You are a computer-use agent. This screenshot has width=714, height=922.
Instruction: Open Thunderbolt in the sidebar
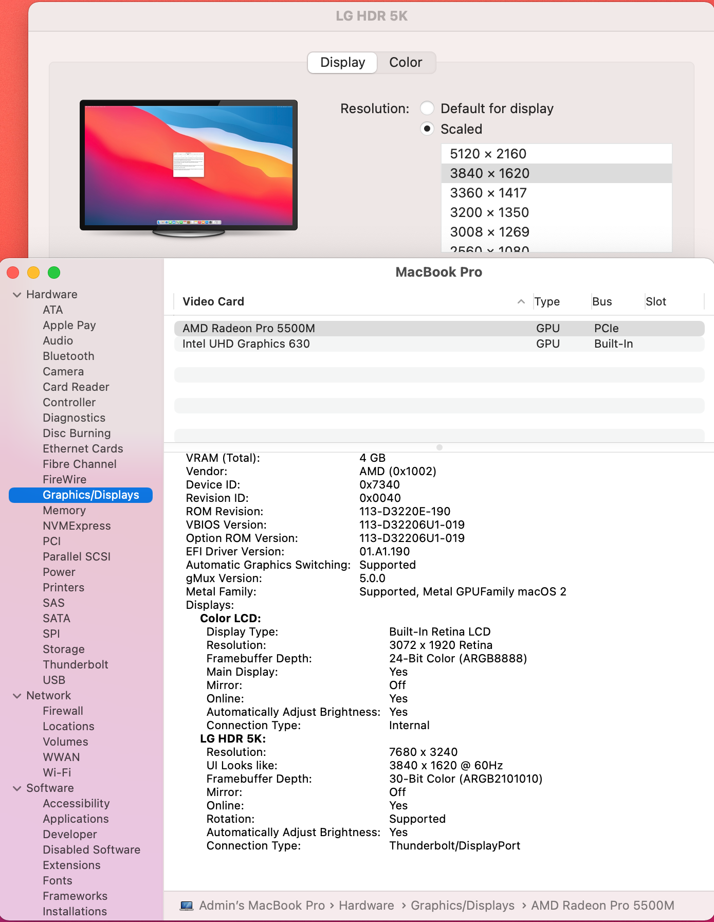[x=76, y=665]
